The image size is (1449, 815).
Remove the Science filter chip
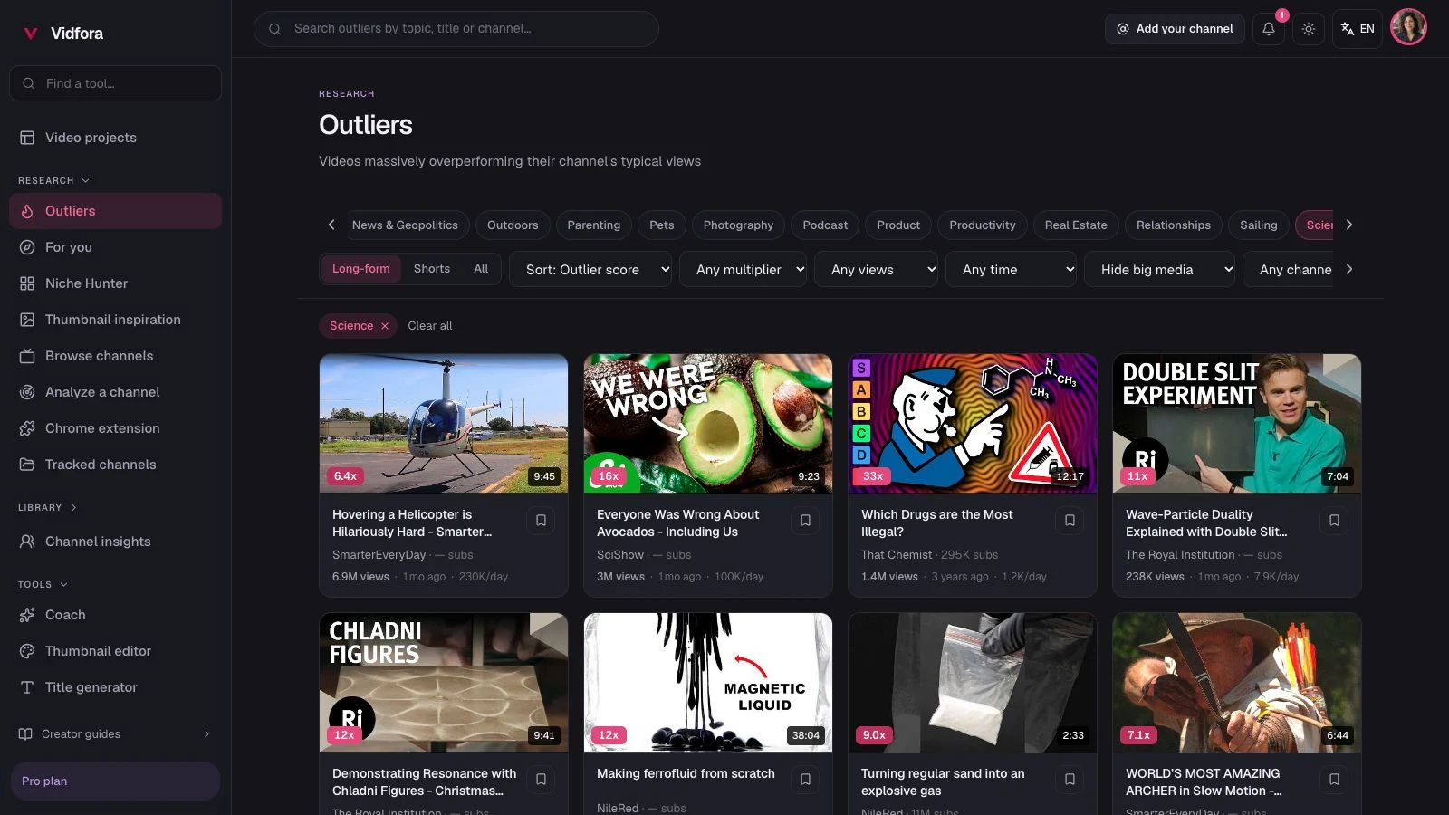pos(385,326)
